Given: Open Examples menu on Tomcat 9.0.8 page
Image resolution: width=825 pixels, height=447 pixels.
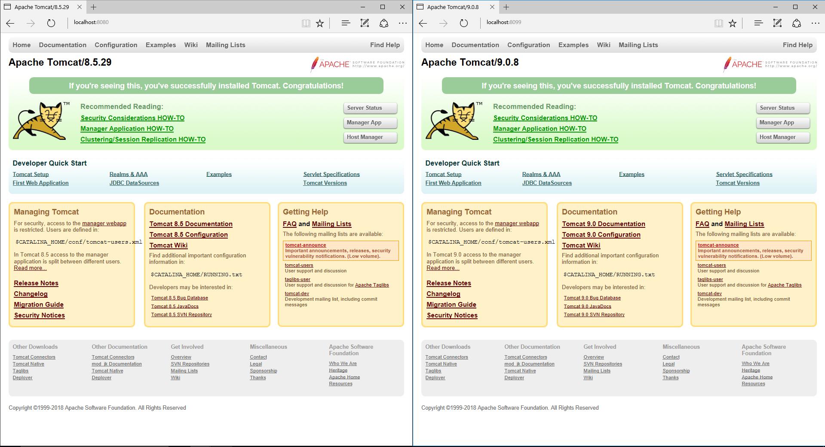Looking at the screenshot, I should tap(574, 45).
